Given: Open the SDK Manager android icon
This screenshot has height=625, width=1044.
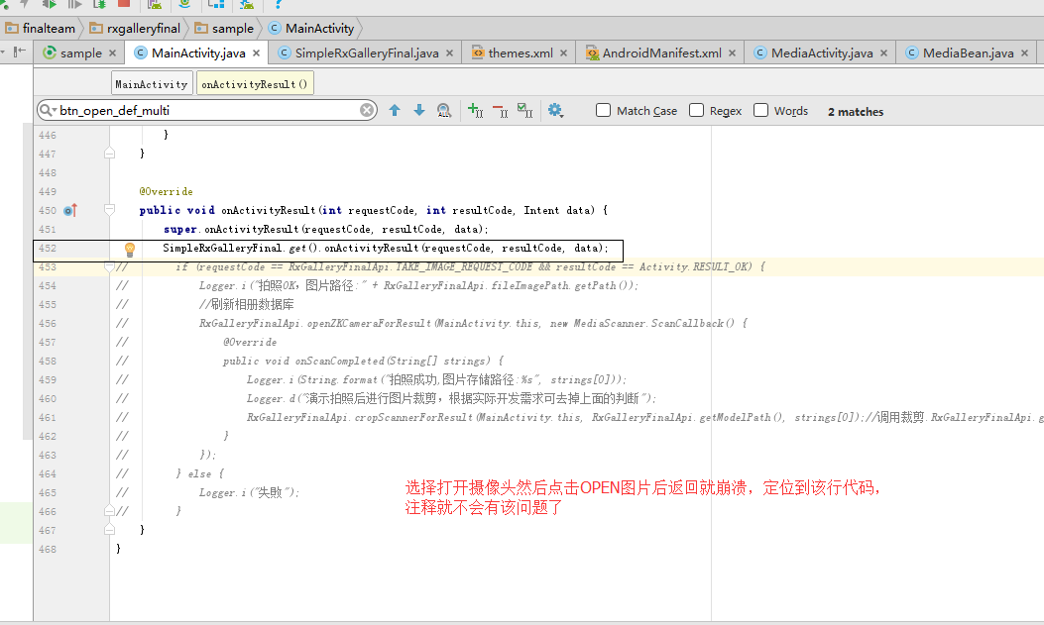Looking at the screenshot, I should coord(247,3).
